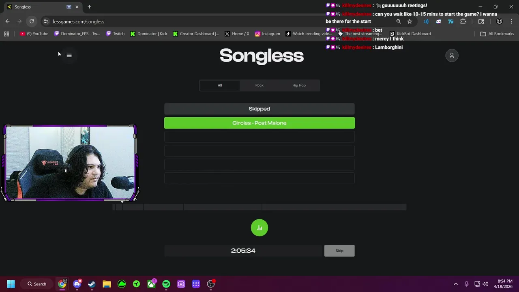Open Steam from the taskbar
Screen dimensions: 519x292
(92, 284)
